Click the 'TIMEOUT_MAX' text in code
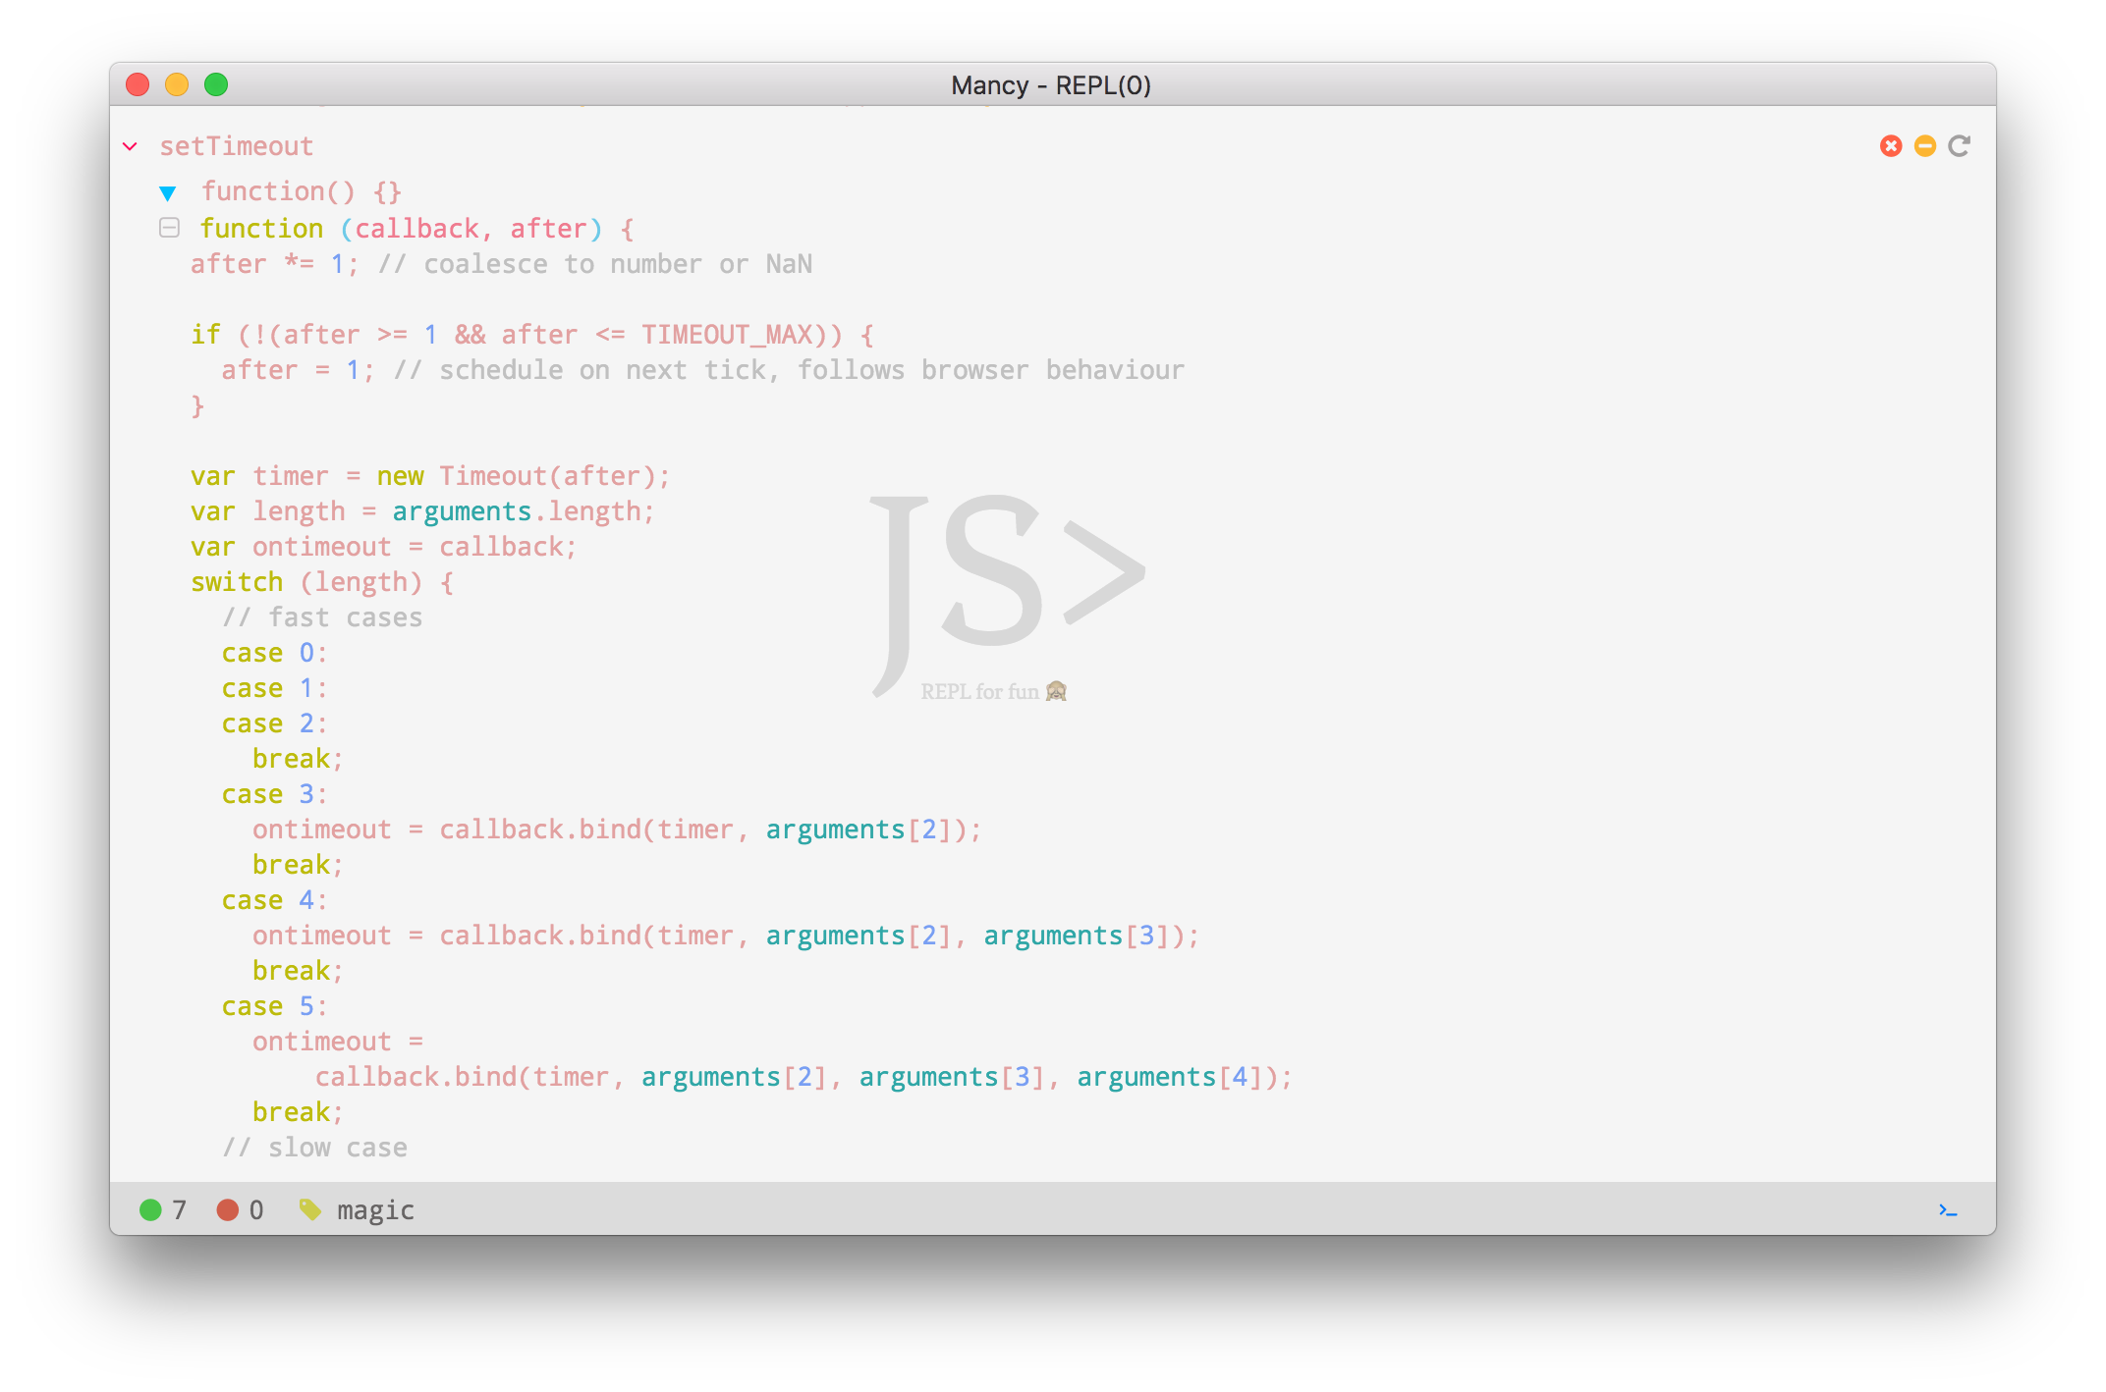Viewport: 2106px width, 1392px height. tap(727, 335)
